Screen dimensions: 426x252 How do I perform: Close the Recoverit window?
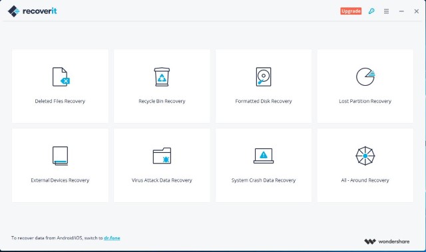(416, 11)
